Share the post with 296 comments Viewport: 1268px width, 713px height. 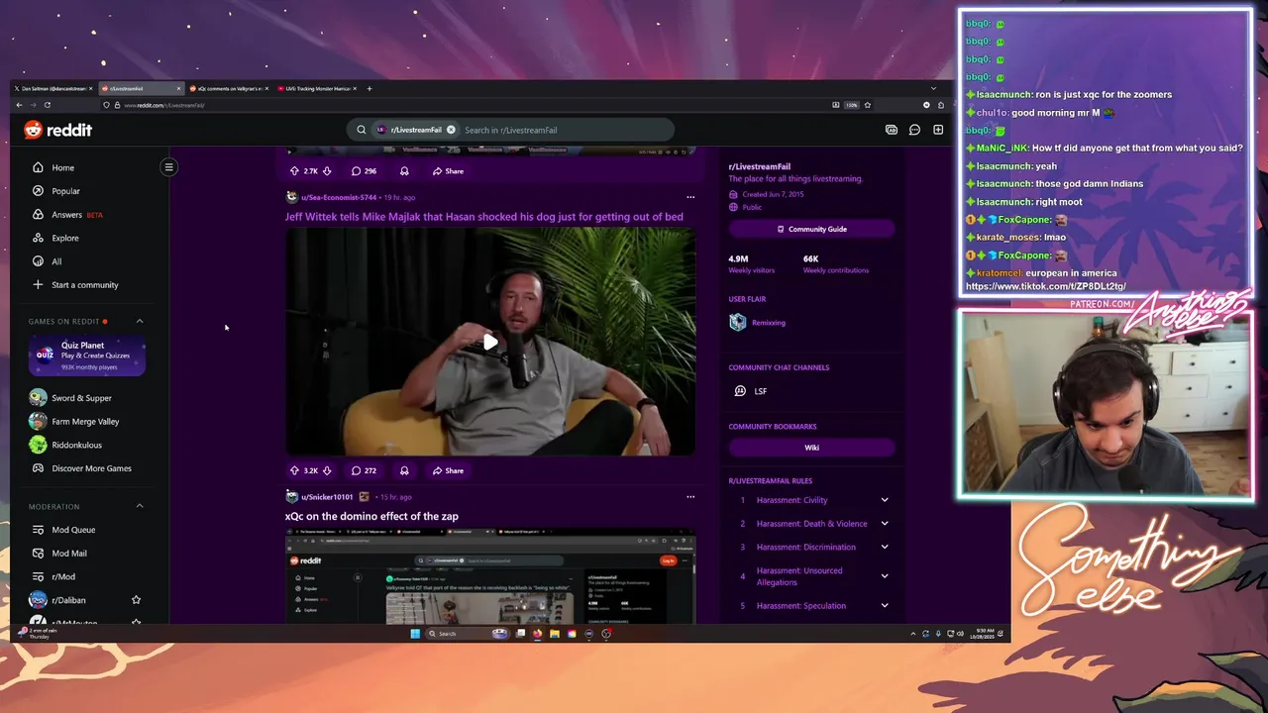pyautogui.click(x=448, y=171)
